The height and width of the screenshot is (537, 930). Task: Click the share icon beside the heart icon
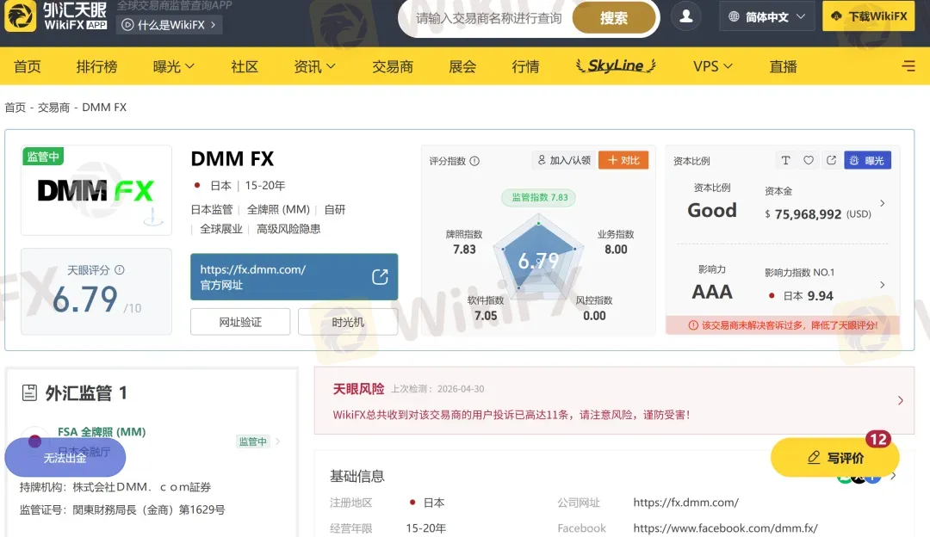coord(830,160)
